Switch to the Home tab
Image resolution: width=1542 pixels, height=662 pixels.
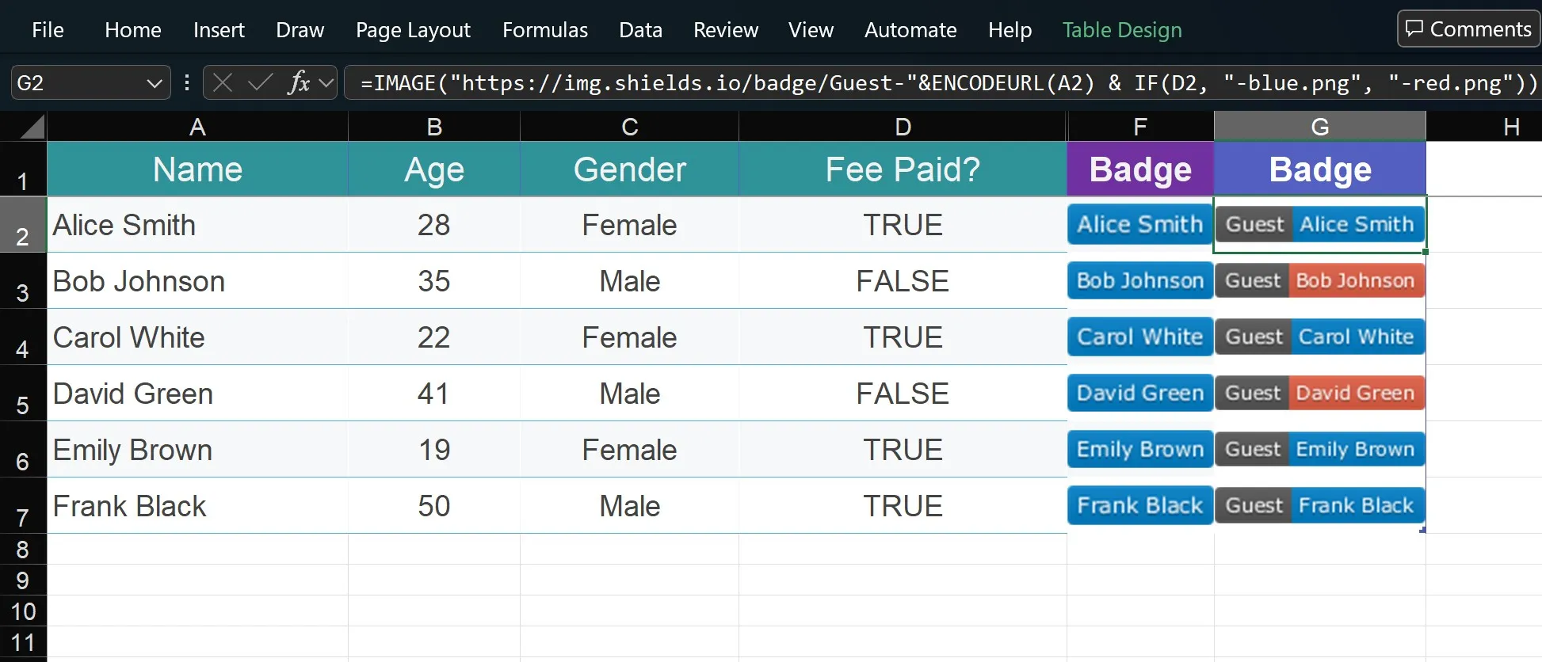133,30
